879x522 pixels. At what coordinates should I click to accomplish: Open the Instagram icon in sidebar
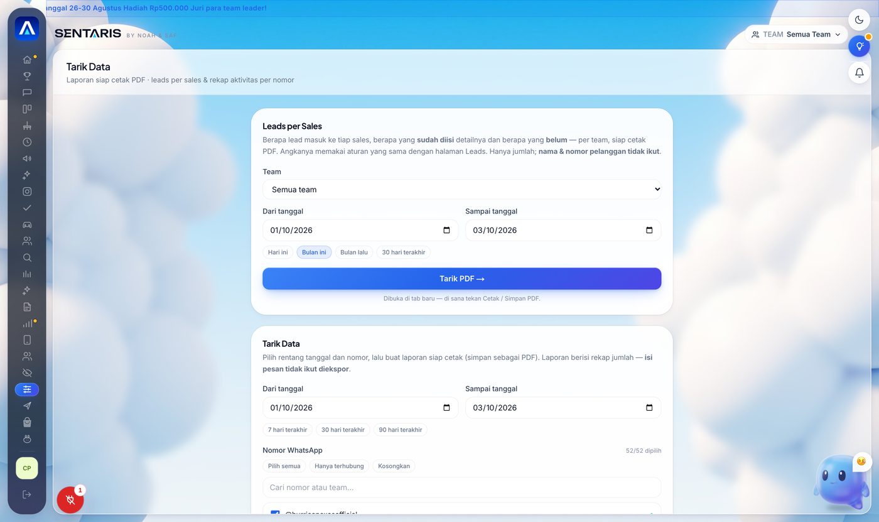[x=27, y=192]
